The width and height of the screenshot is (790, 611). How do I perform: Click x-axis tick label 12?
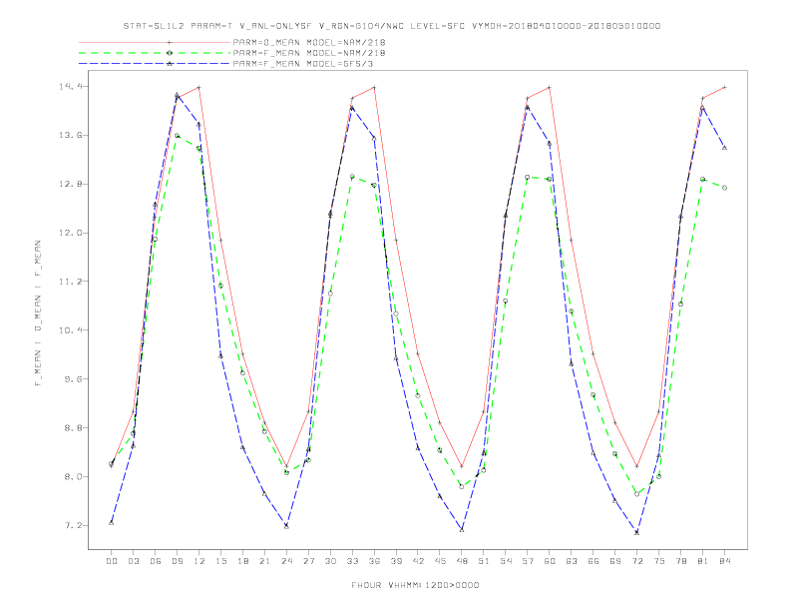point(199,561)
